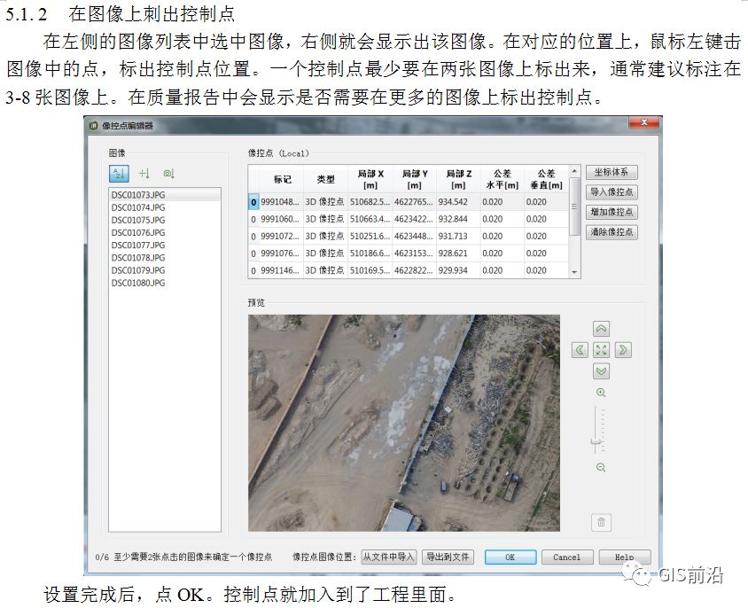Pan preview left with the left arrow

[x=580, y=350]
